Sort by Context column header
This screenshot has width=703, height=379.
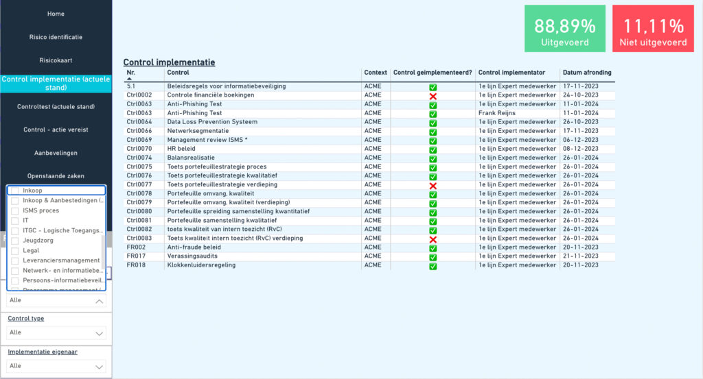tap(376, 73)
